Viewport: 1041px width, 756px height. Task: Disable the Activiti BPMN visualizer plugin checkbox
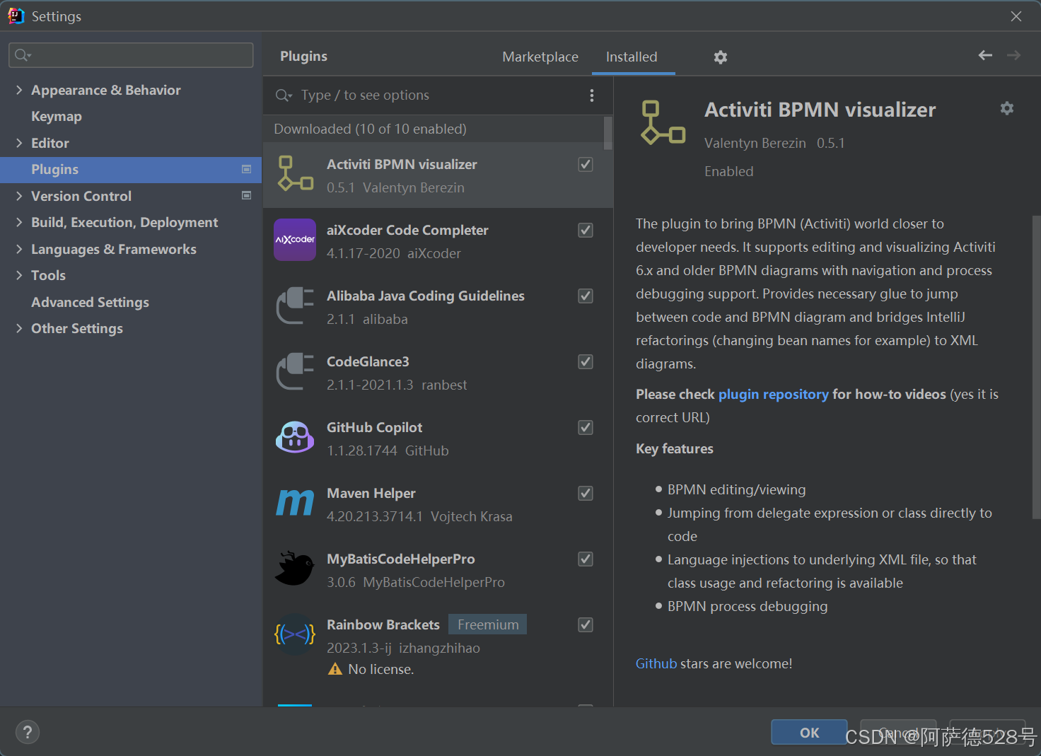(x=585, y=164)
